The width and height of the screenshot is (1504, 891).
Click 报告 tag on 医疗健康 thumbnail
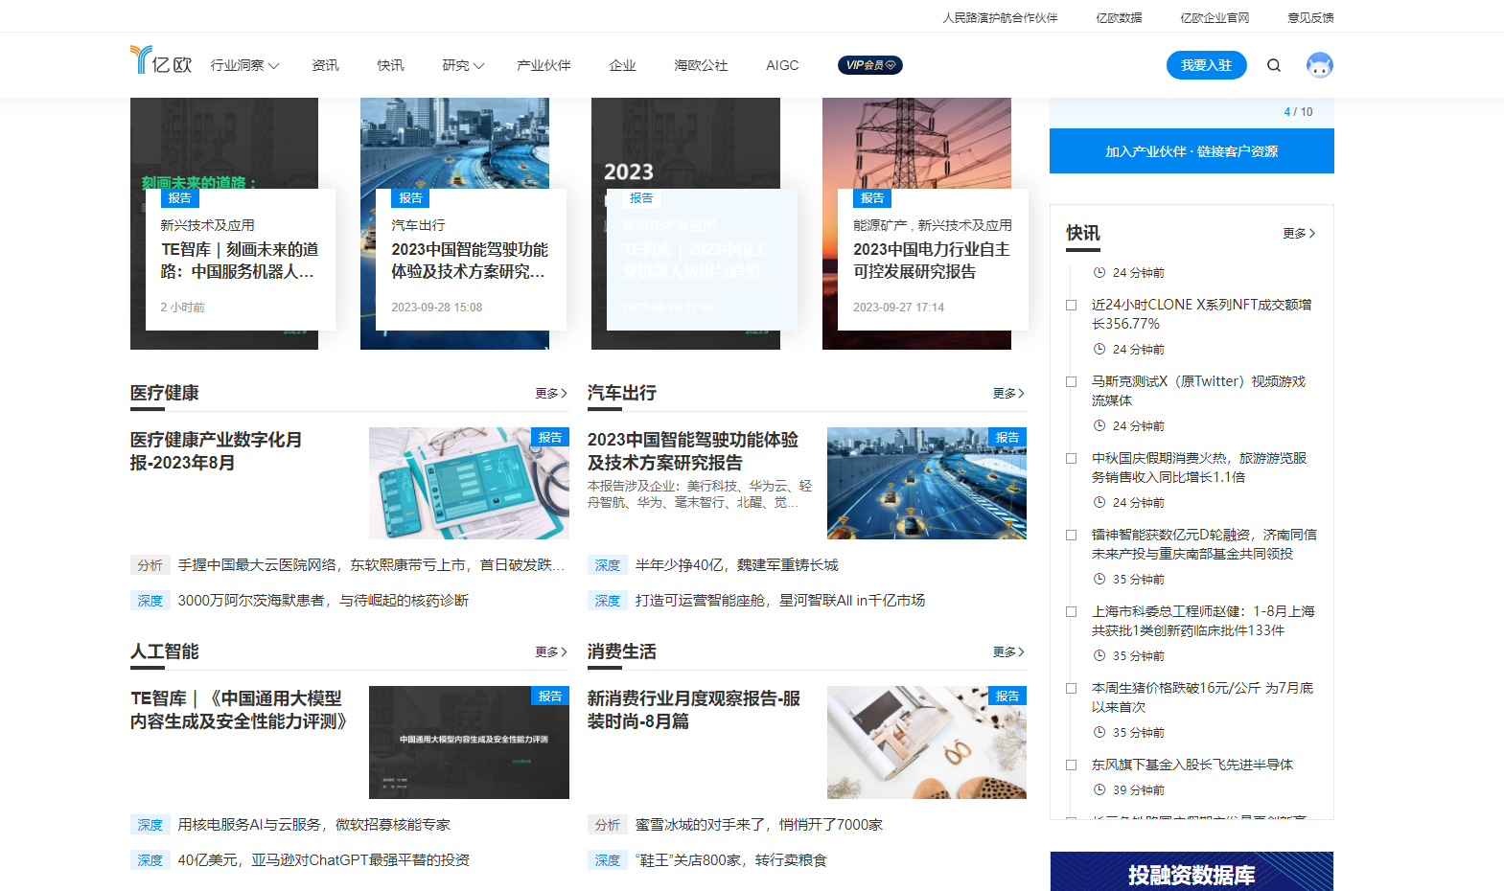point(550,437)
